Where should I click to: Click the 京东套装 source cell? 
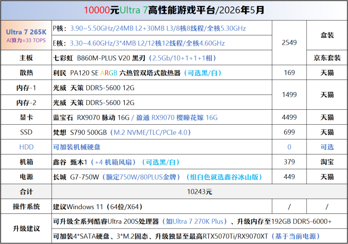coord(327,58)
